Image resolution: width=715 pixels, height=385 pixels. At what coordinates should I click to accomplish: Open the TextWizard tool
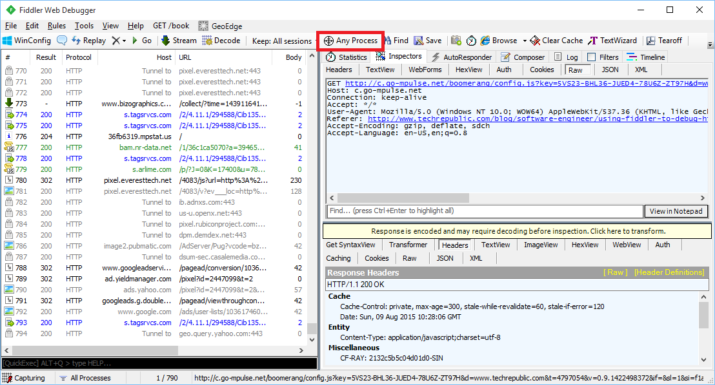click(x=612, y=41)
